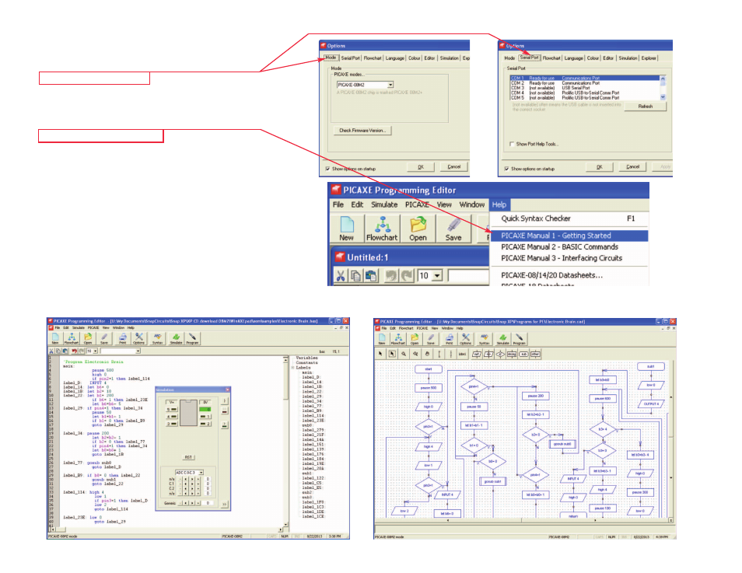The image size is (742, 573).
Task: Choose Quick Syntax Checker from the Help menu
Action: [569, 218]
